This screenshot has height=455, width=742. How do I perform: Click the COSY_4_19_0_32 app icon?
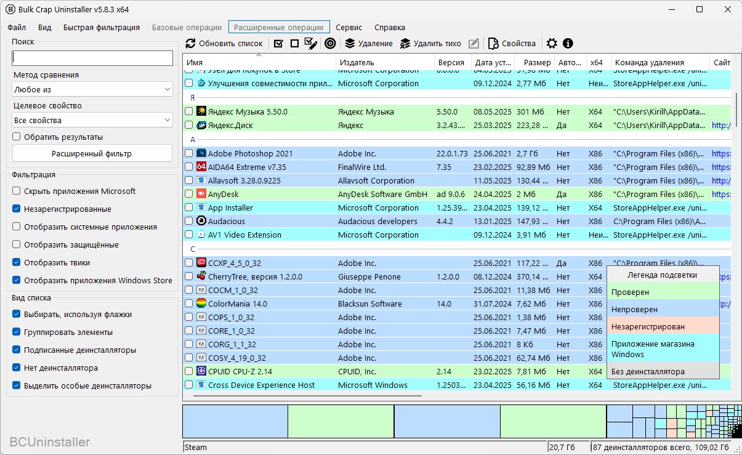coord(201,358)
